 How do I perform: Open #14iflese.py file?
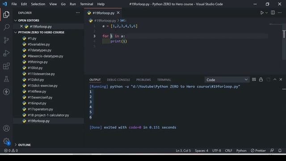pyautogui.click(x=48, y=91)
